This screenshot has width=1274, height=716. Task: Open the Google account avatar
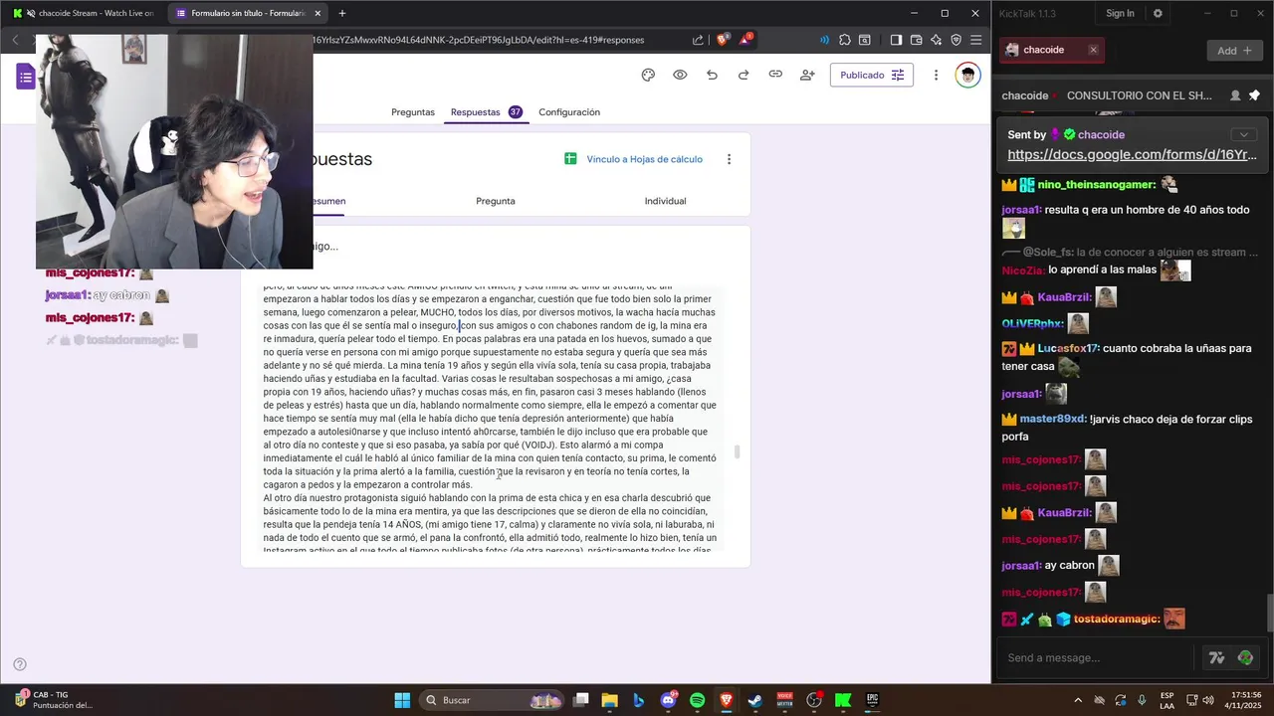click(x=967, y=75)
